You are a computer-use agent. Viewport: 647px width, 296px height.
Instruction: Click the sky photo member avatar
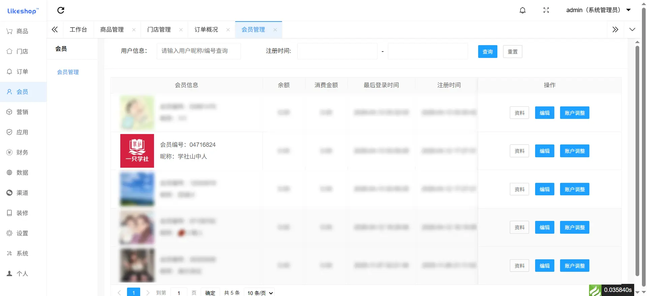(x=137, y=189)
